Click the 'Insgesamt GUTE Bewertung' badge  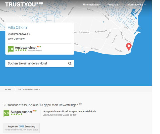click(22, 128)
